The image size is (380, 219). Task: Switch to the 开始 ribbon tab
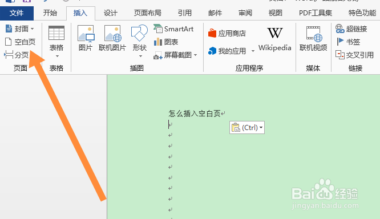(50, 13)
